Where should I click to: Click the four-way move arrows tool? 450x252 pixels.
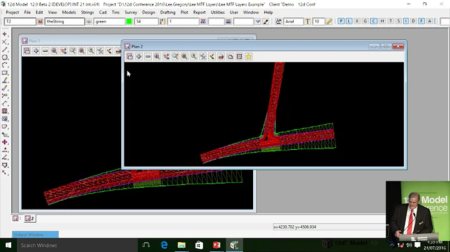coord(4,142)
